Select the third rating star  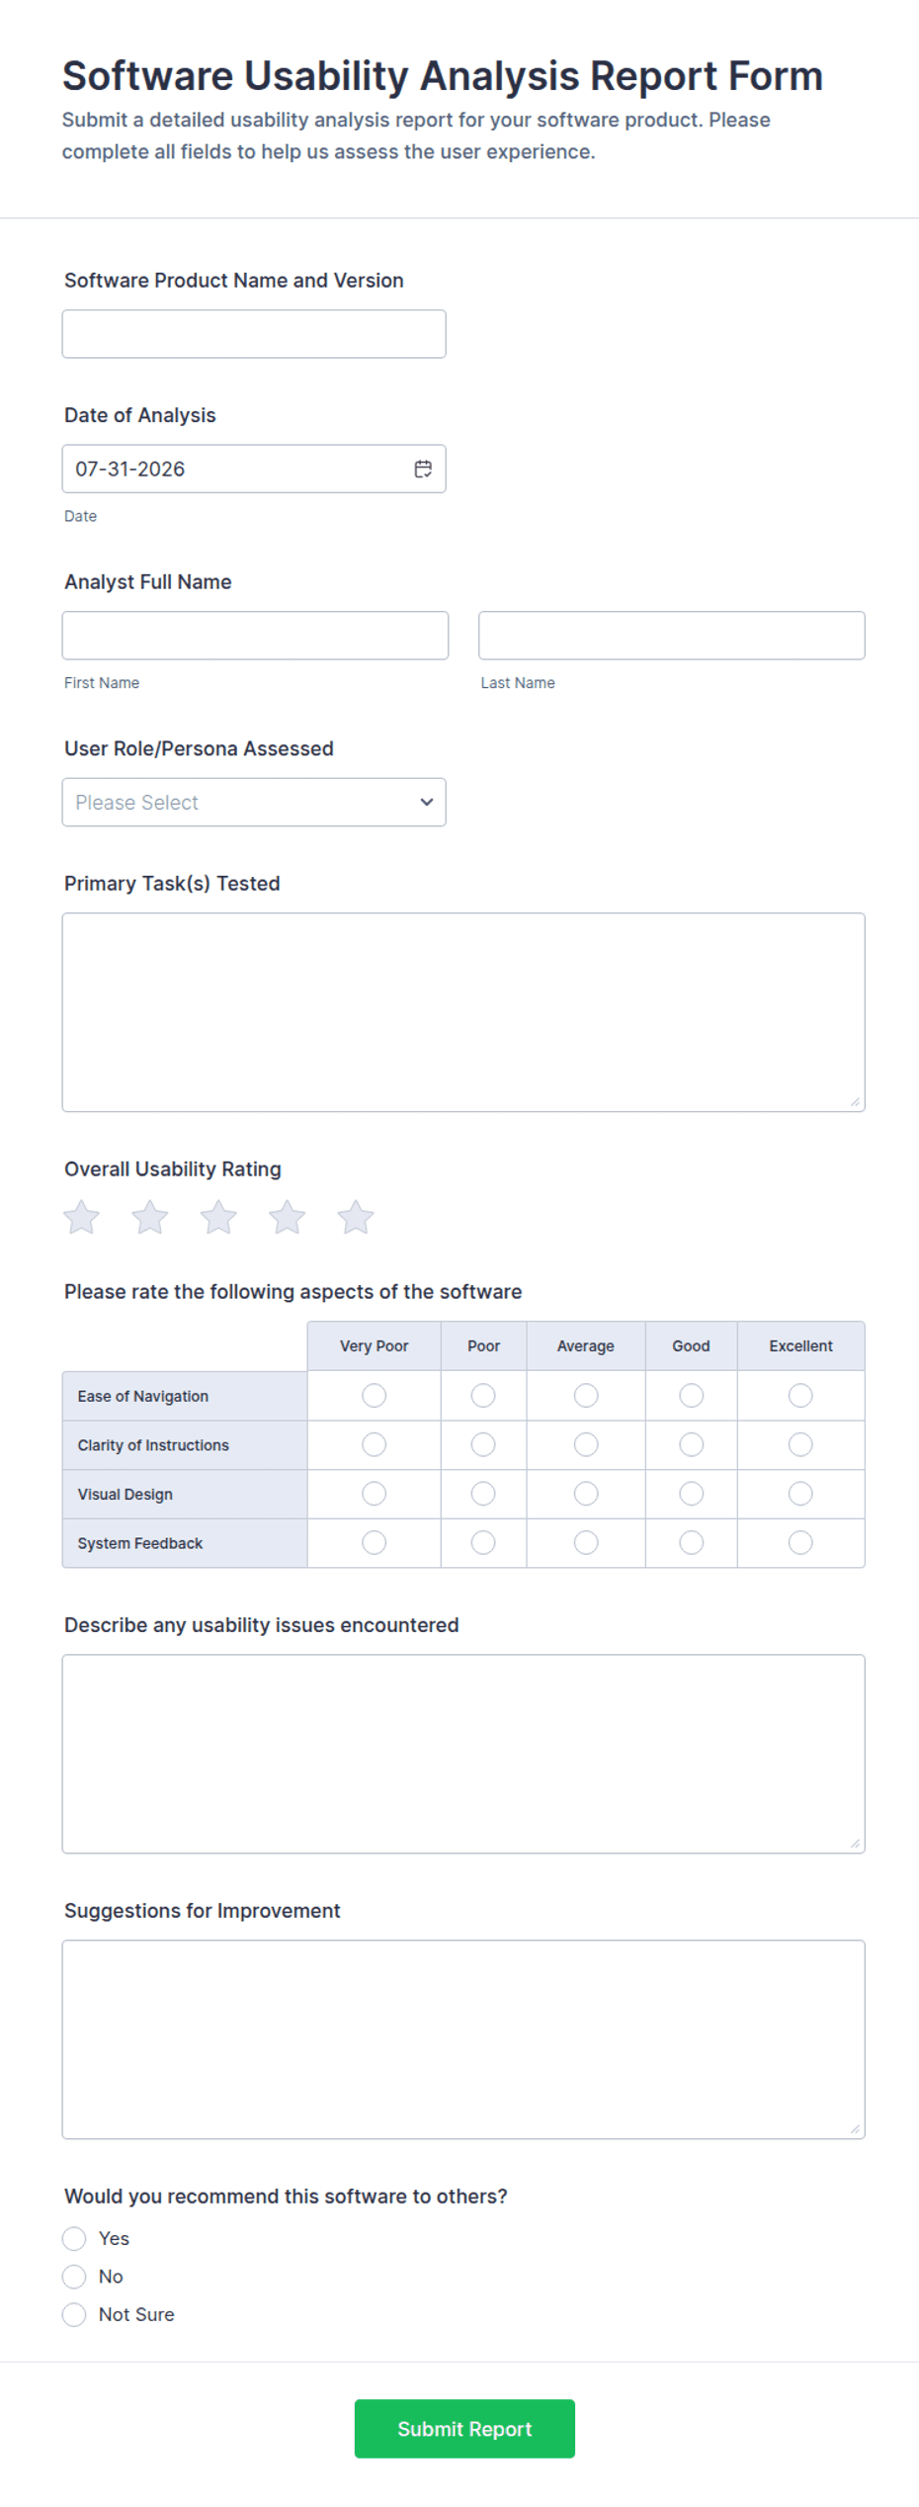[x=218, y=1217]
